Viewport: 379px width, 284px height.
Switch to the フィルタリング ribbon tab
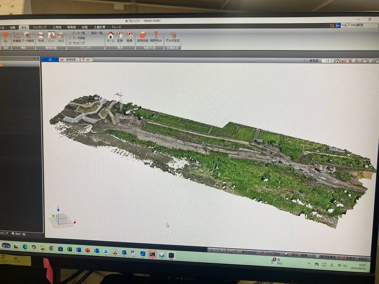click(39, 27)
